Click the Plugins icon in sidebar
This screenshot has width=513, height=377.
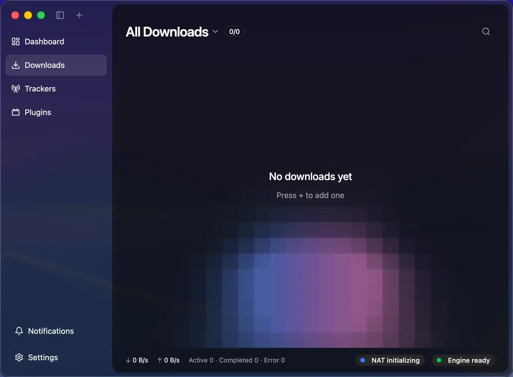tap(16, 112)
